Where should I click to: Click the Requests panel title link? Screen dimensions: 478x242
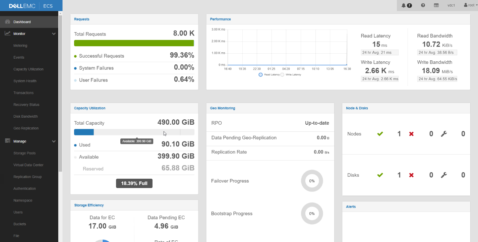tap(82, 19)
